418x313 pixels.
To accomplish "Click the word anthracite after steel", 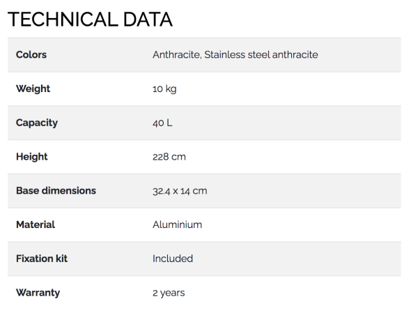I will point(295,54).
